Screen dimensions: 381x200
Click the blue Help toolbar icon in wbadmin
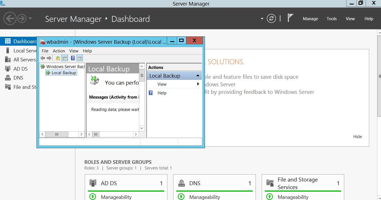73,58
